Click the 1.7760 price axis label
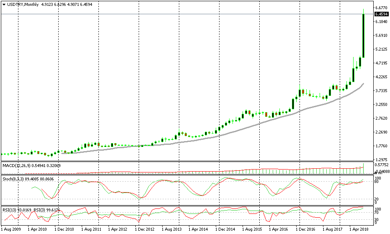390x234 pixels. 382,146
